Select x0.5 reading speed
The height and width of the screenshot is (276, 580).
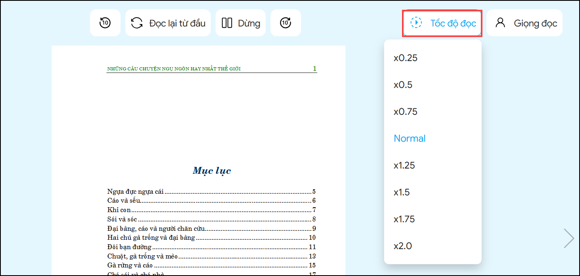(x=403, y=85)
